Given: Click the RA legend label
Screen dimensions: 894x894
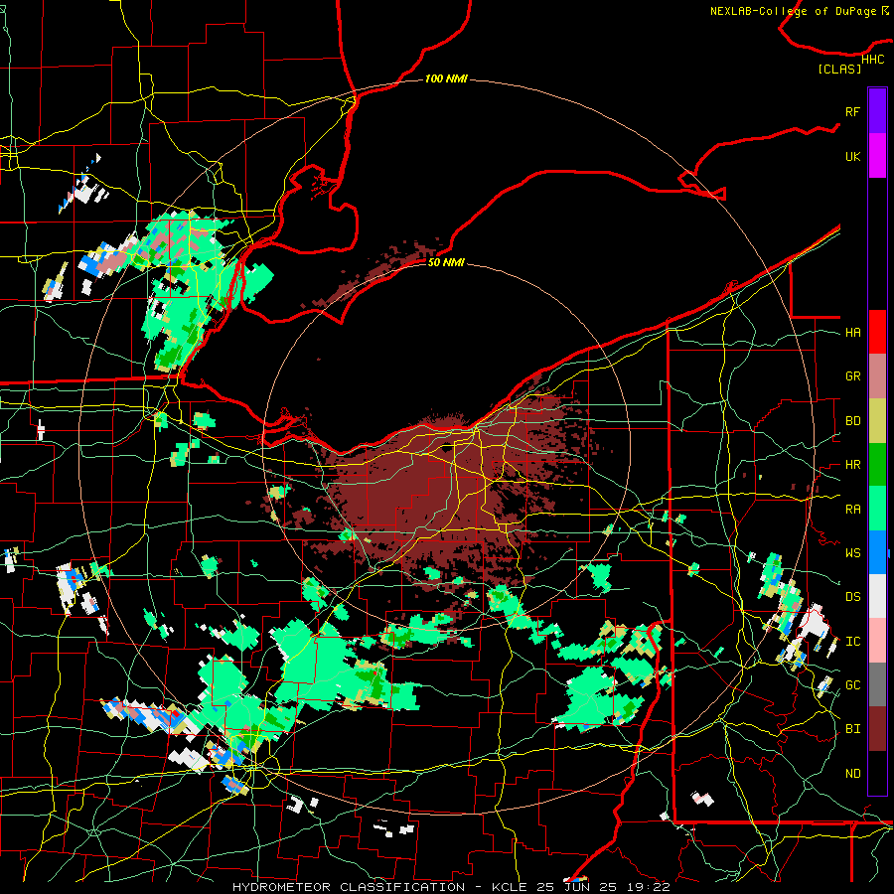Looking at the screenshot, I should coord(852,510).
